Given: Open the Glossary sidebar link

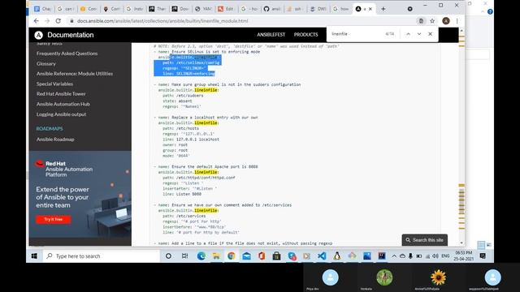Looking at the screenshot, I should click(46, 63).
